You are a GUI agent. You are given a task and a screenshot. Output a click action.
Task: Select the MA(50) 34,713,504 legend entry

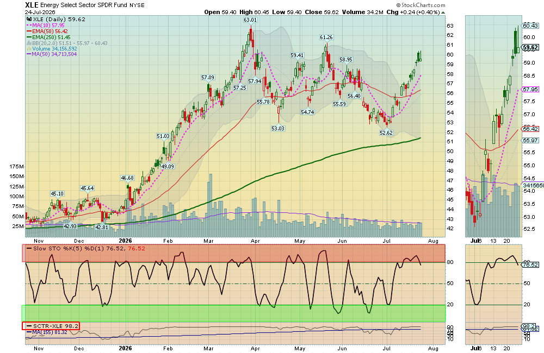point(52,54)
